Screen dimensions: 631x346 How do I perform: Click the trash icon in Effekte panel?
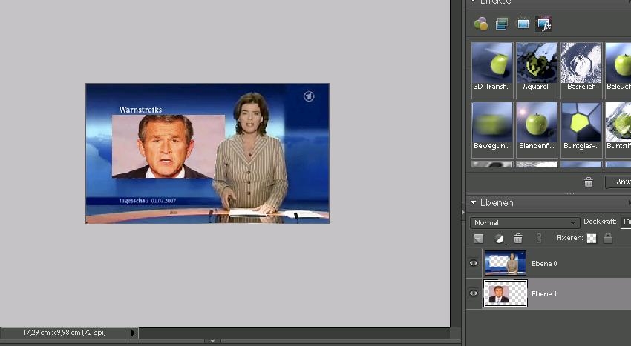[589, 182]
